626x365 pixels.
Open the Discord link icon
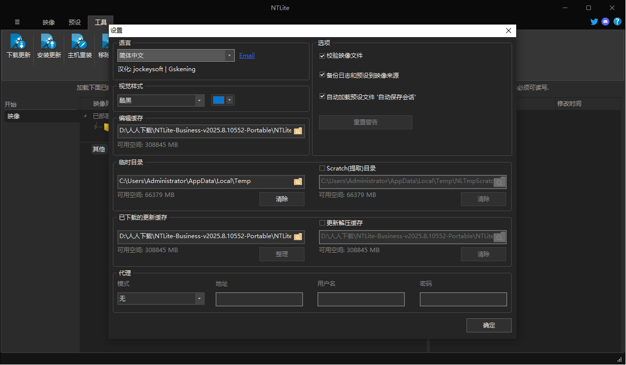point(605,22)
